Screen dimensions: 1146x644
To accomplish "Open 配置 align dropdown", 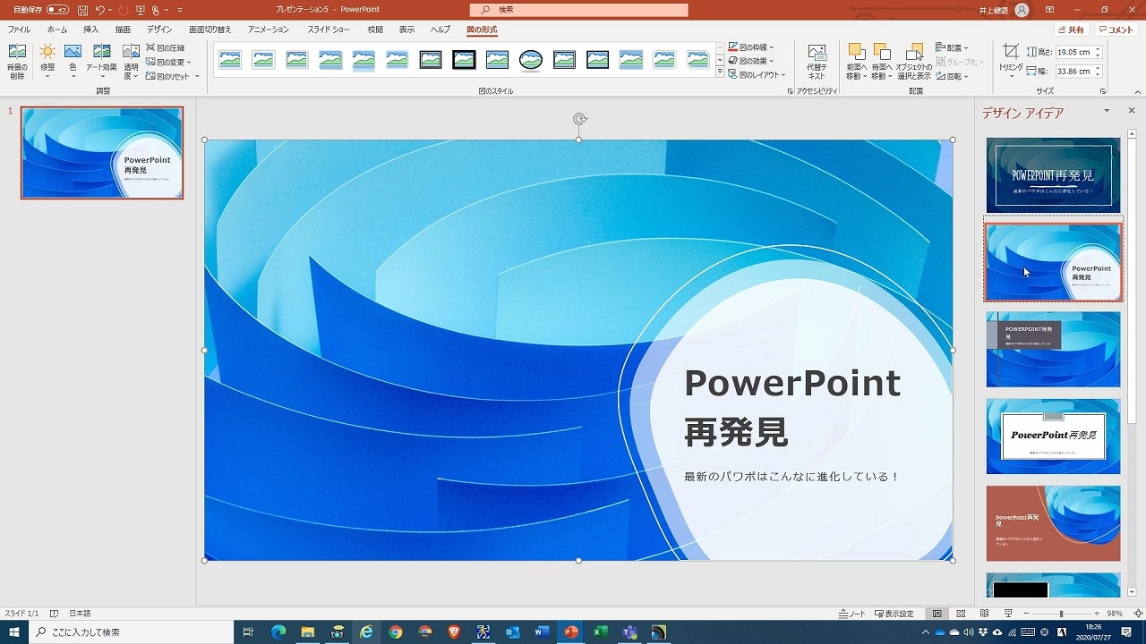I will pos(952,47).
